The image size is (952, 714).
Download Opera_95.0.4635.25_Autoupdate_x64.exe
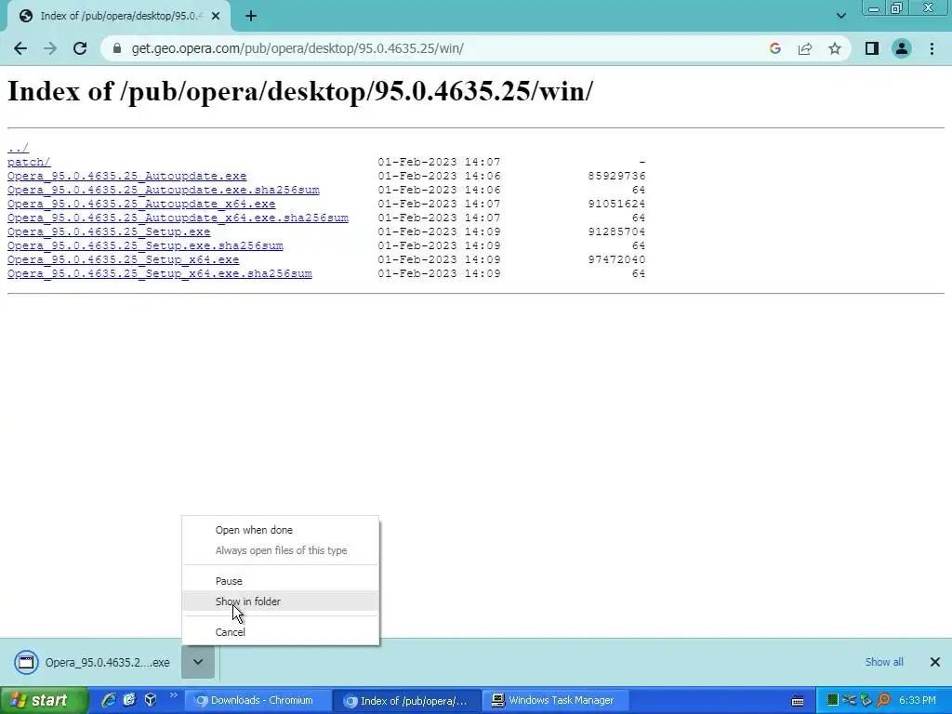(x=141, y=204)
